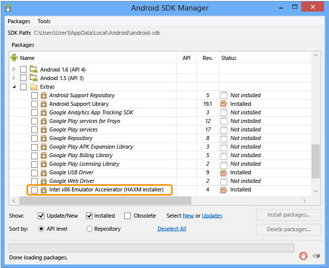Open the Tools menu
The height and width of the screenshot is (268, 329).
click(44, 21)
